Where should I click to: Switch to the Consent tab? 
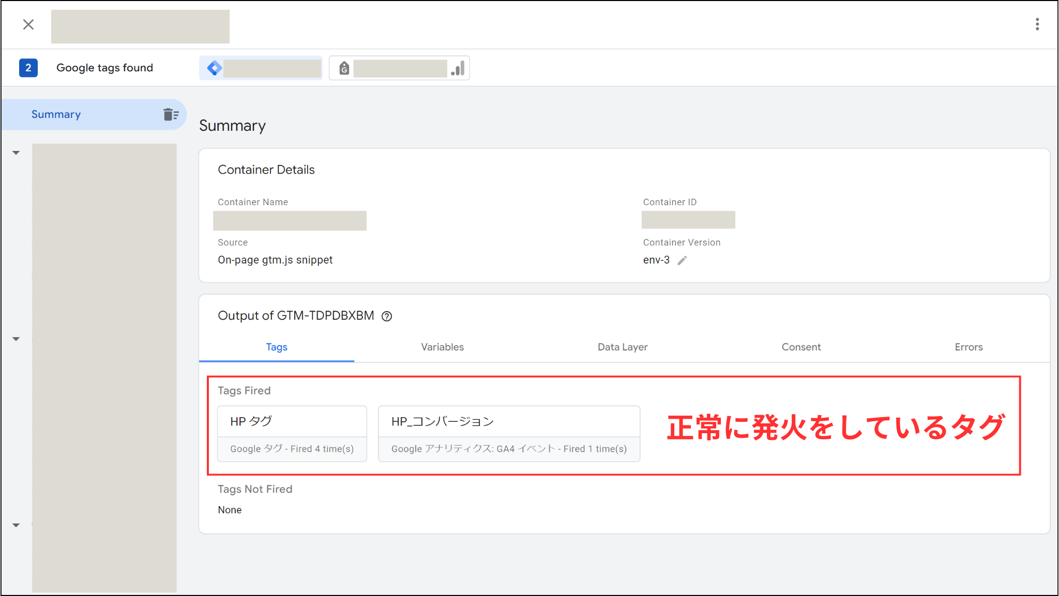click(x=801, y=347)
